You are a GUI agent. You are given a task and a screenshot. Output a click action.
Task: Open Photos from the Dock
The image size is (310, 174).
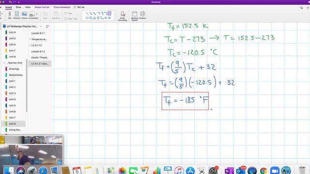122,171
